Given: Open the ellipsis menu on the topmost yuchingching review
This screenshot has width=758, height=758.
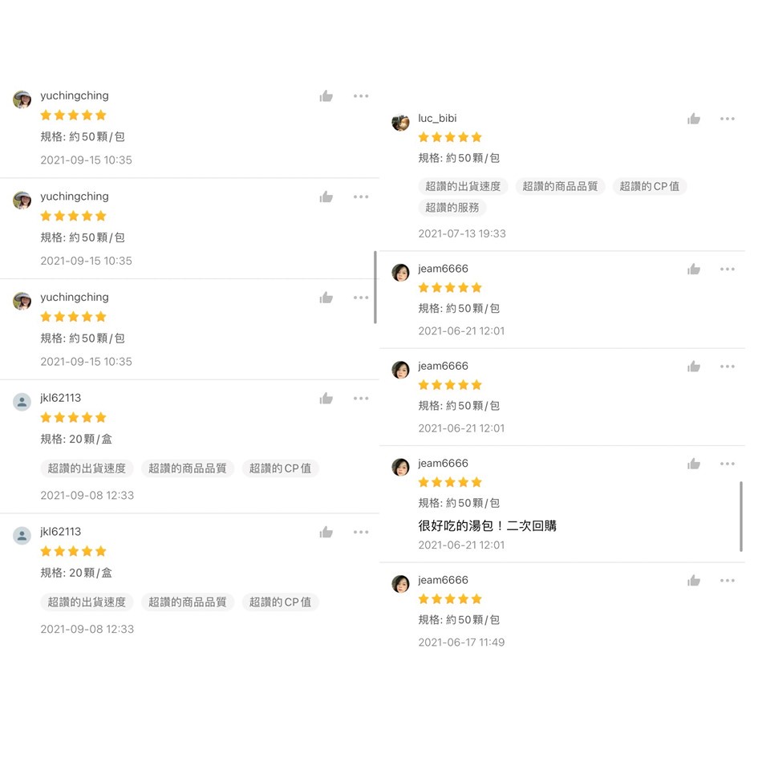Looking at the screenshot, I should 361,96.
